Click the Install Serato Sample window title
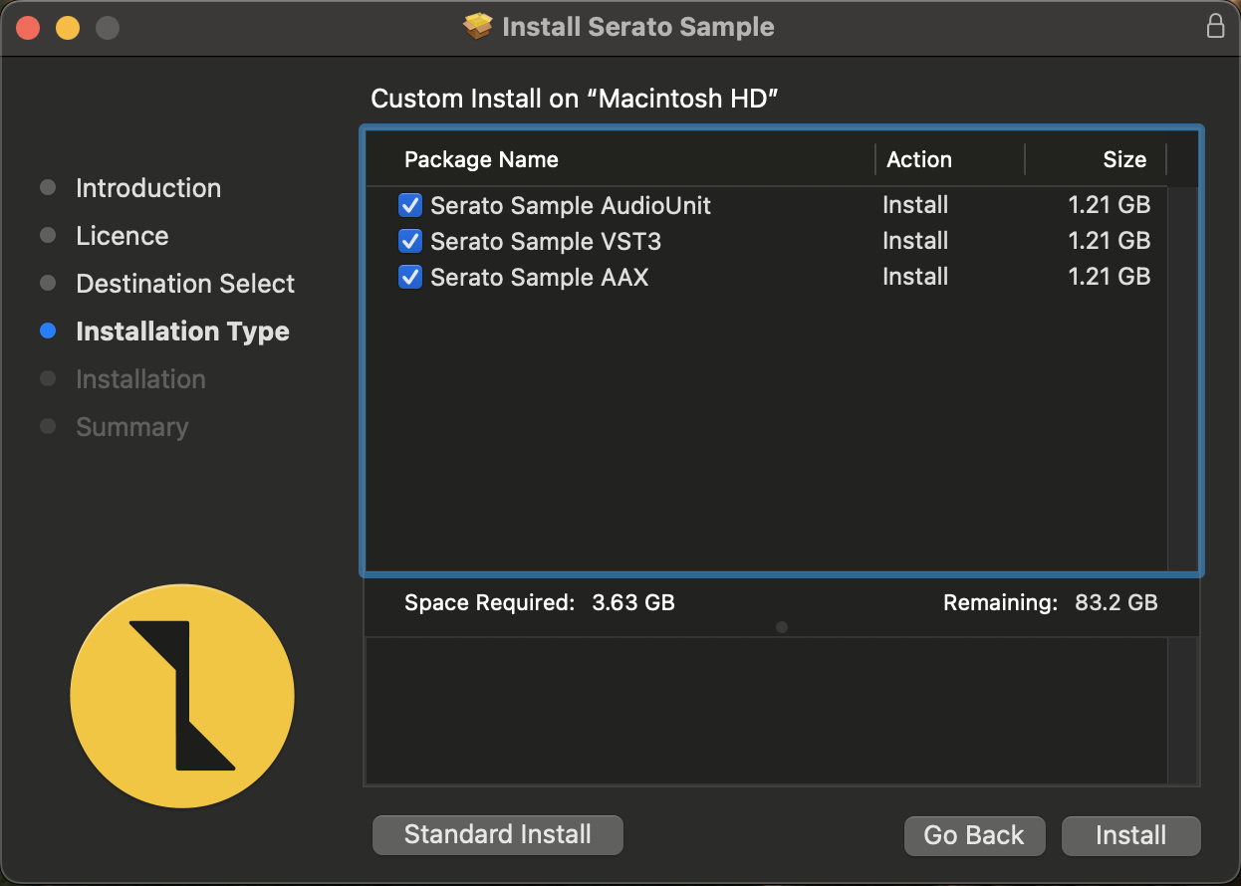 tap(638, 27)
